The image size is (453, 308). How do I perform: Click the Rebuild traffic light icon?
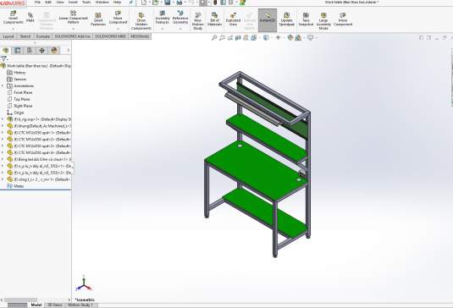pos(215,3)
